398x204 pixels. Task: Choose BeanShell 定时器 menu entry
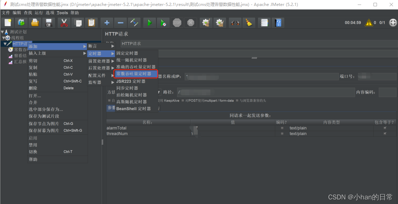(x=136, y=109)
